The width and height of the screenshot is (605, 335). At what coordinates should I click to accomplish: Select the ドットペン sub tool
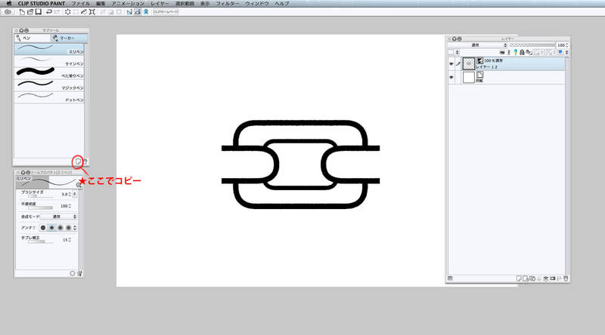[49, 97]
